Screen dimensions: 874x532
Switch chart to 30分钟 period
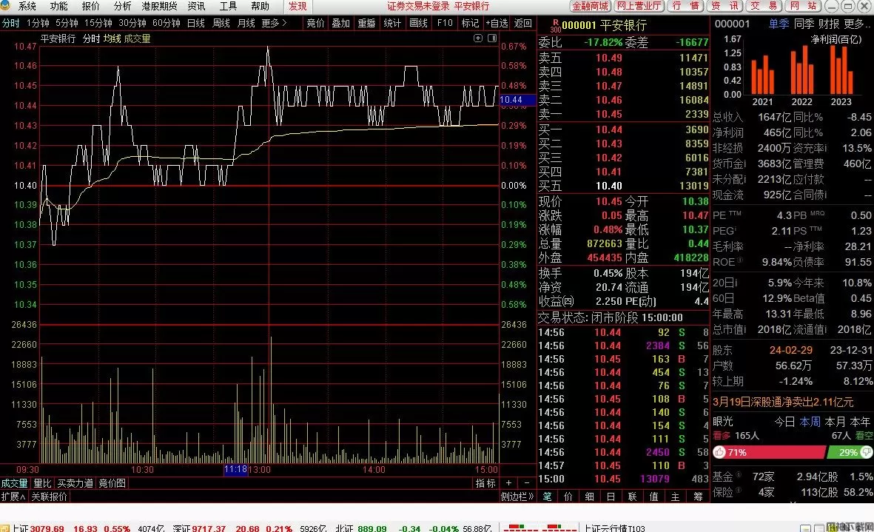132,23
